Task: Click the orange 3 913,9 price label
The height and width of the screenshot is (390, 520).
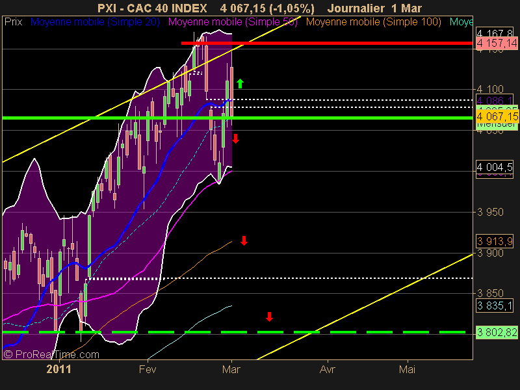Action: coord(495,241)
